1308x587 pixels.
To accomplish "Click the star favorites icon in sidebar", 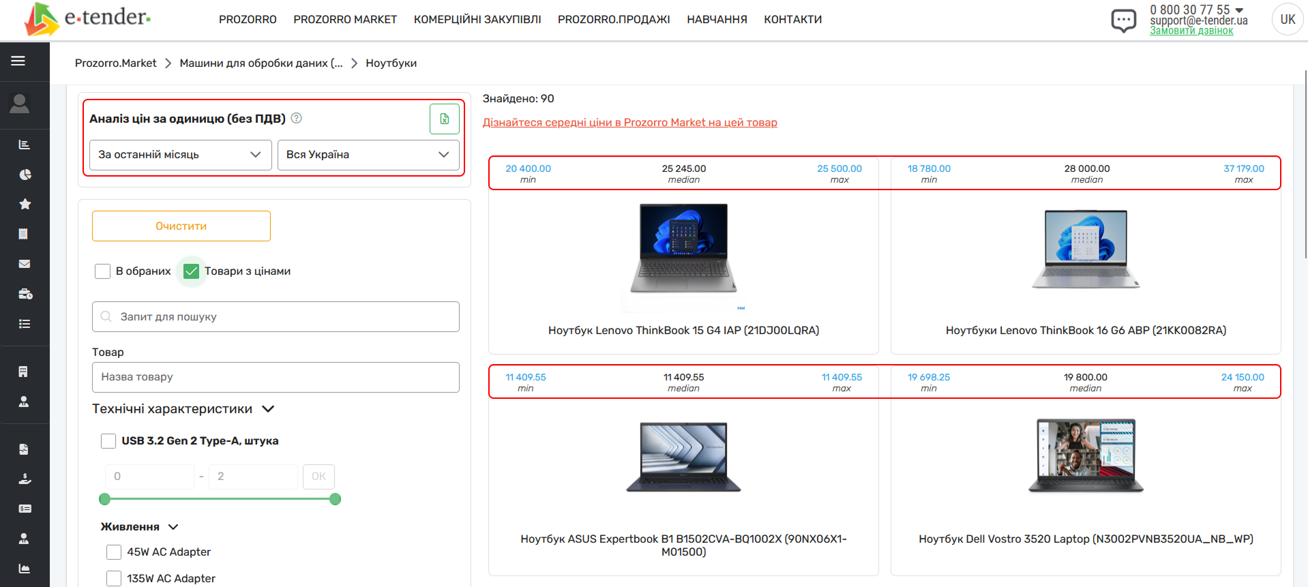I will [25, 204].
